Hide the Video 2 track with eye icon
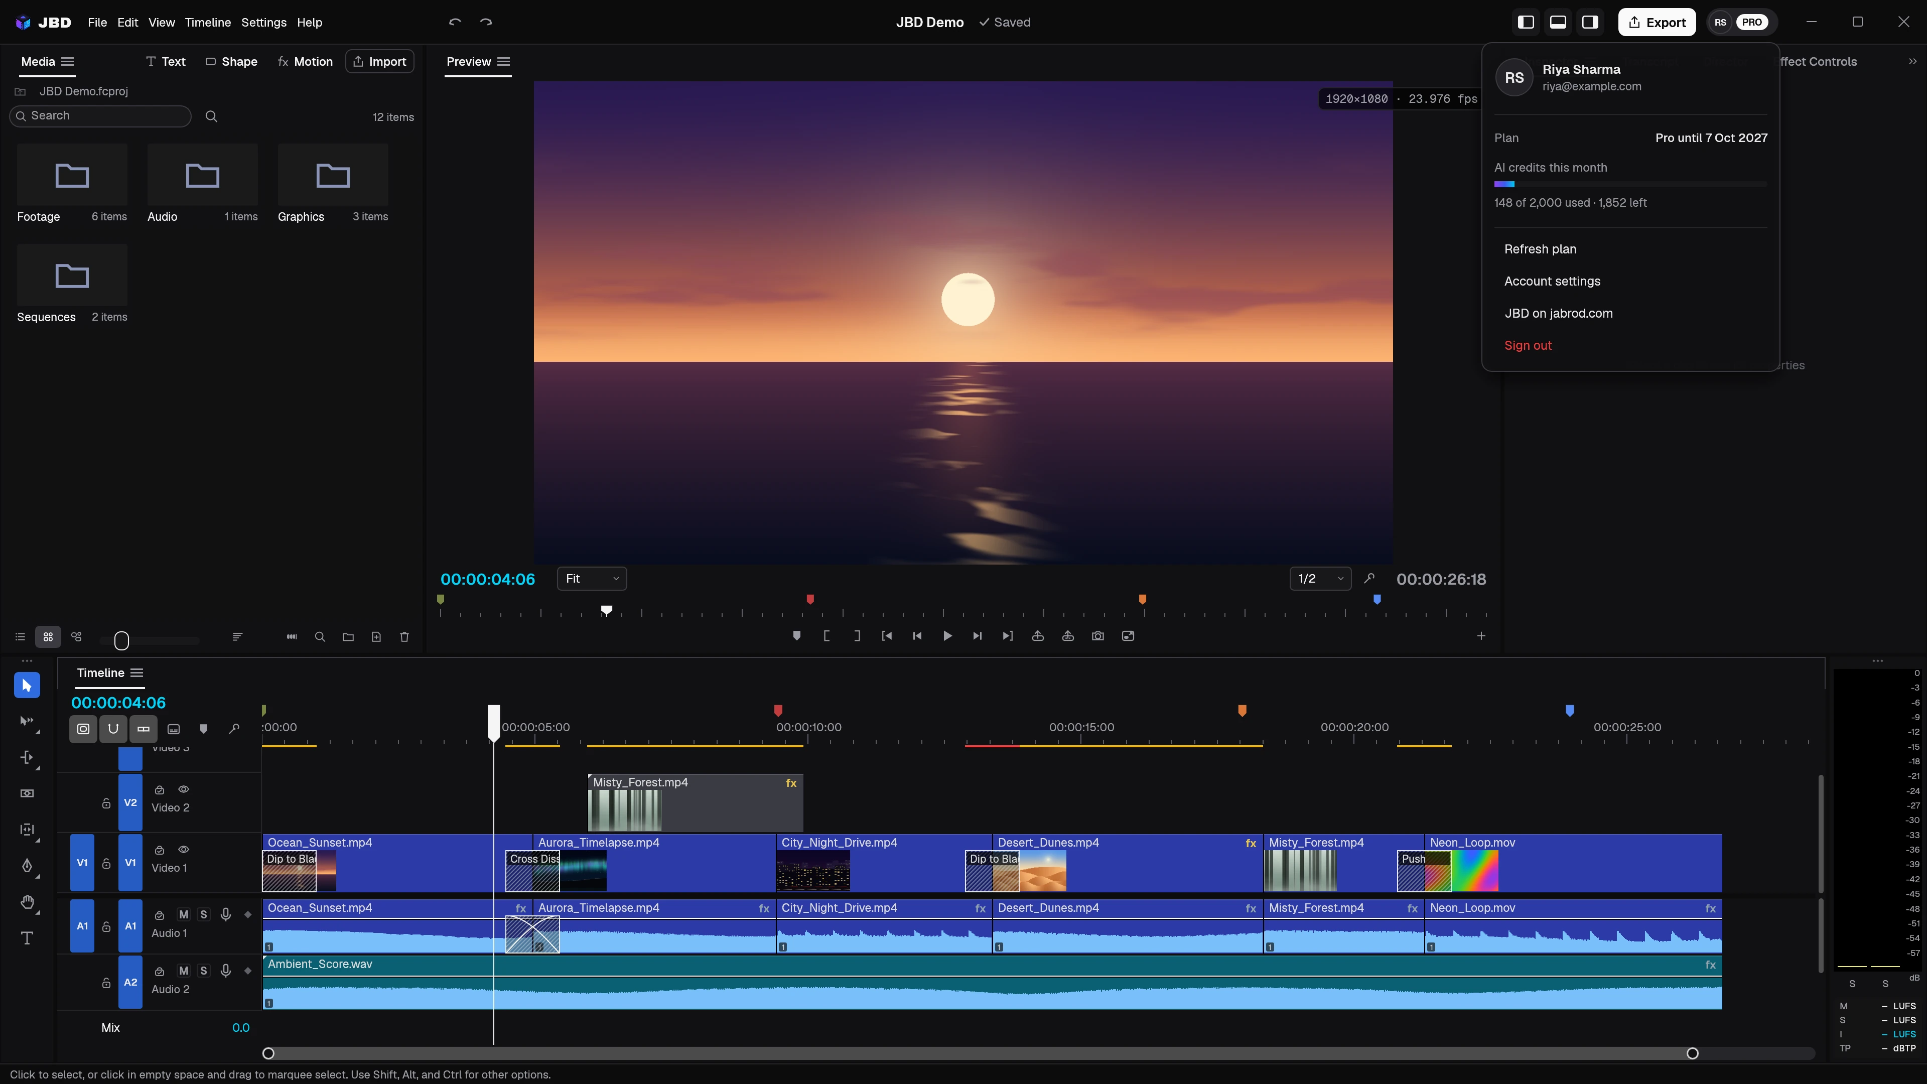The width and height of the screenshot is (1927, 1084). click(183, 789)
